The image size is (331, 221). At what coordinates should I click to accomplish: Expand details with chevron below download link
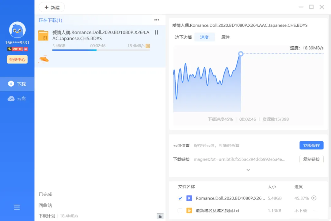(248, 170)
